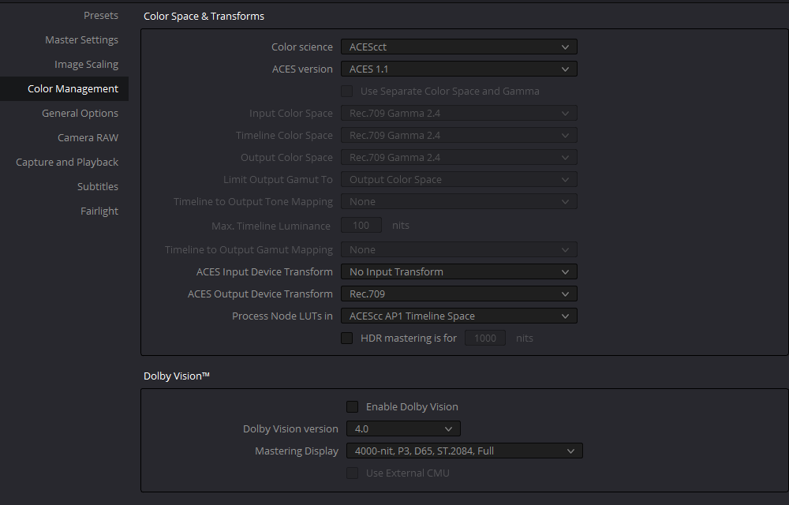Open the Color science dropdown
Image resolution: width=789 pixels, height=505 pixels.
(x=459, y=47)
